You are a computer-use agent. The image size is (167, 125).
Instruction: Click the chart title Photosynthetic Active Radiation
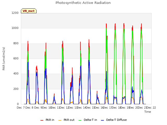(83, 3)
